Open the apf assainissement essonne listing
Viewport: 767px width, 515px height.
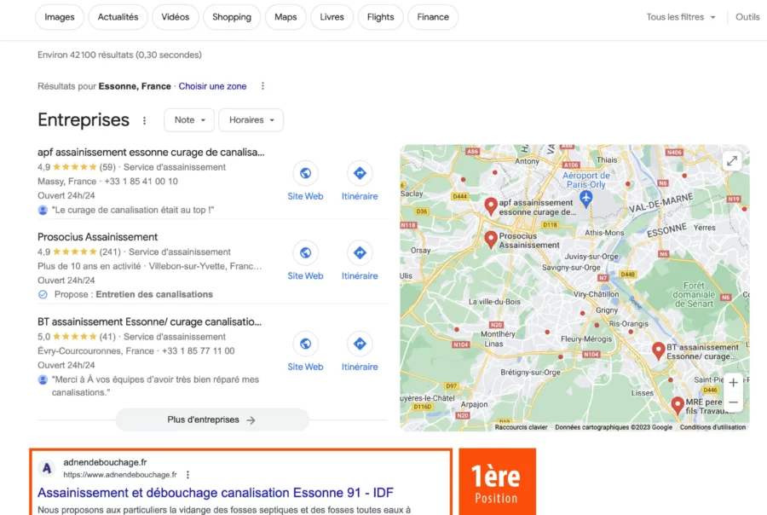click(151, 153)
